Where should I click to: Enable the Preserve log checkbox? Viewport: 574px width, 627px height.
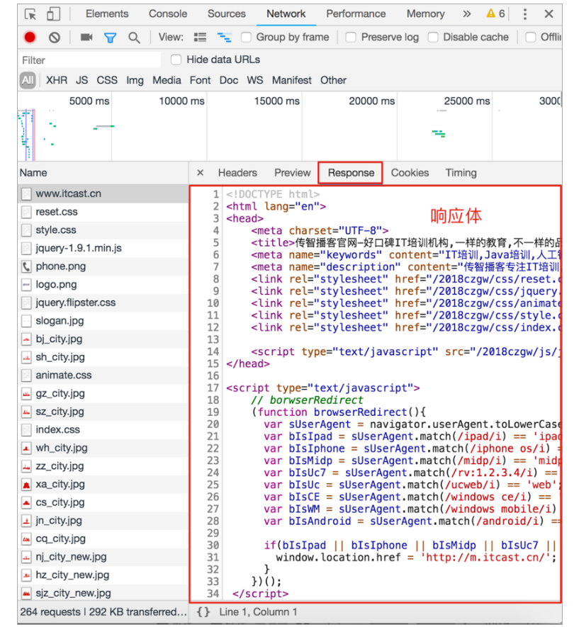[x=351, y=38]
